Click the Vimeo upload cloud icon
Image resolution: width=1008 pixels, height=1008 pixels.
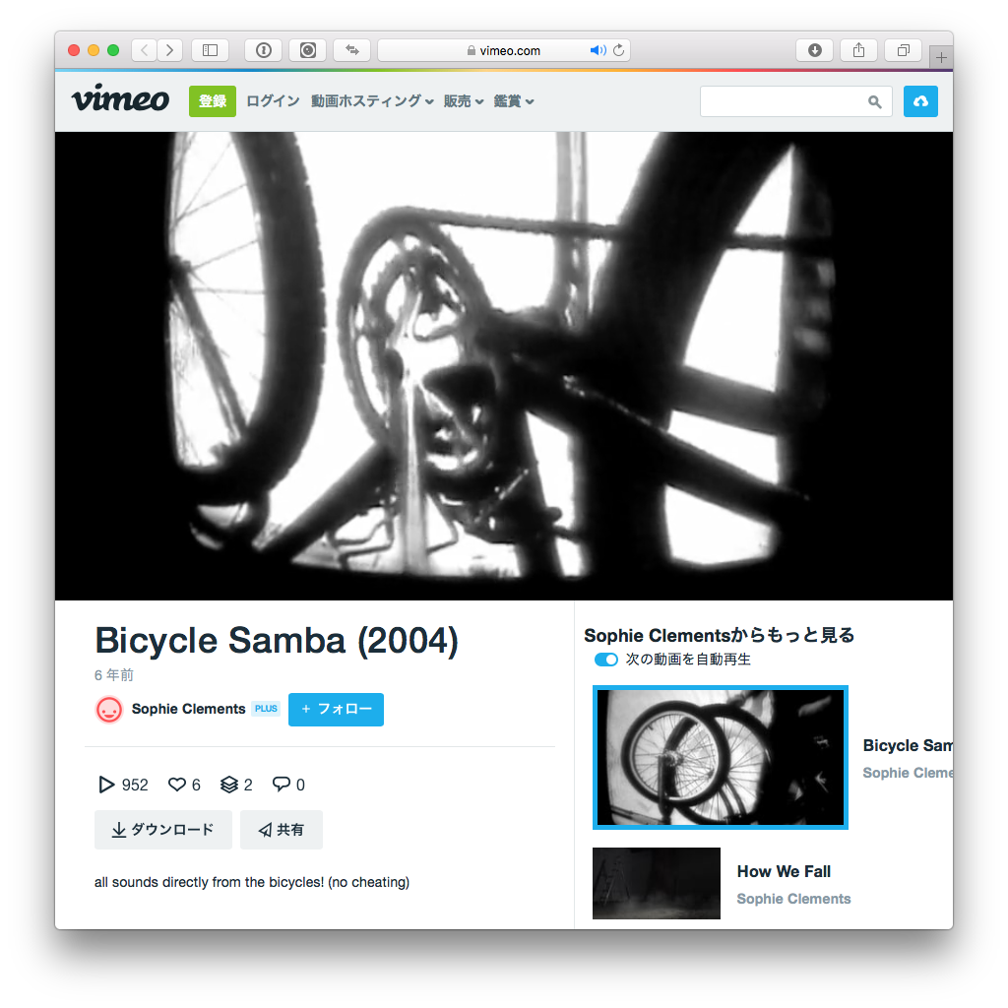[920, 101]
